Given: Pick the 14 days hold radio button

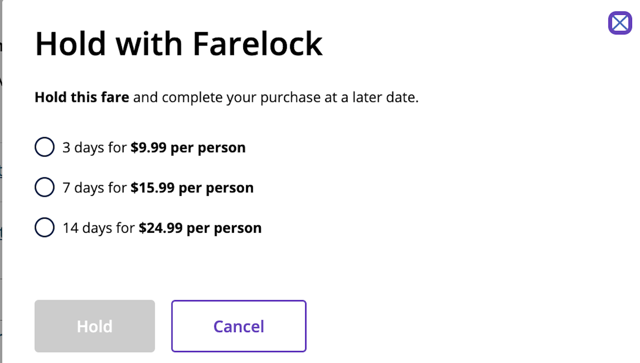Looking at the screenshot, I should pos(44,228).
